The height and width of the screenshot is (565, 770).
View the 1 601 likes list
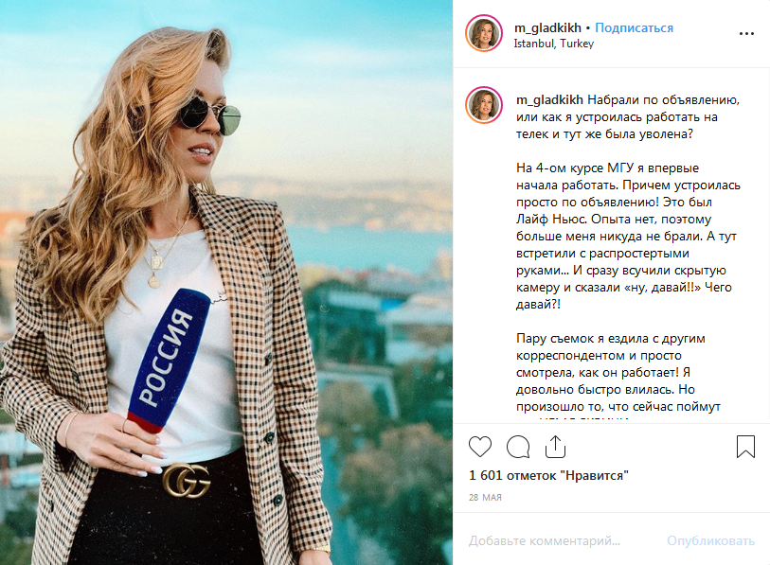(548, 475)
